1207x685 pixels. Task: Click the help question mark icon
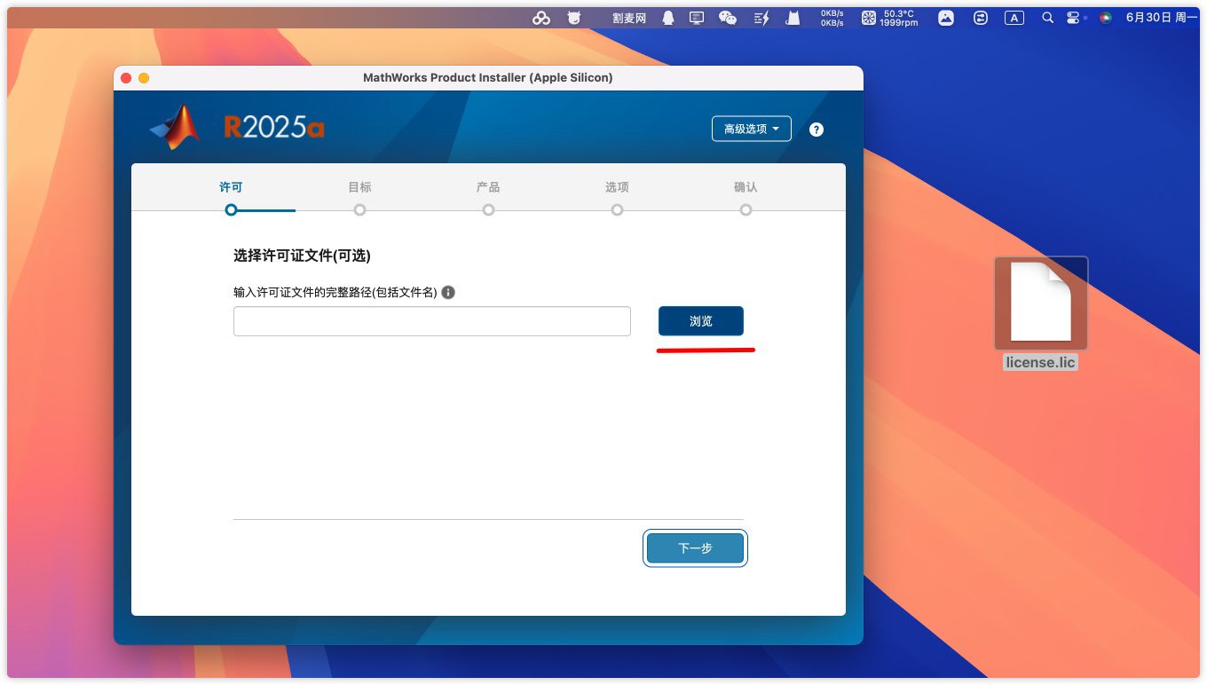[816, 130]
